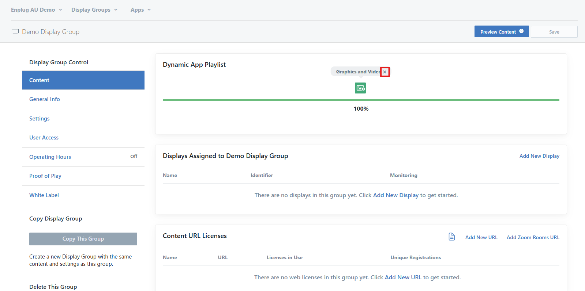Viewport: 585px width, 291px height.
Task: Select the Content sidebar tab
Action: 83,80
